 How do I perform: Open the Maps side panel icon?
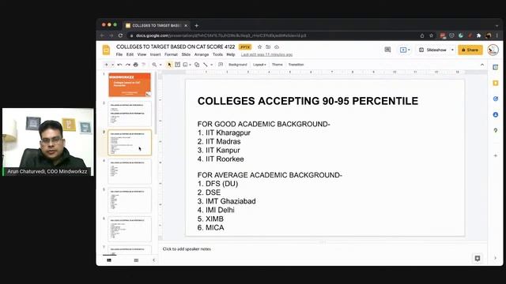496,130
